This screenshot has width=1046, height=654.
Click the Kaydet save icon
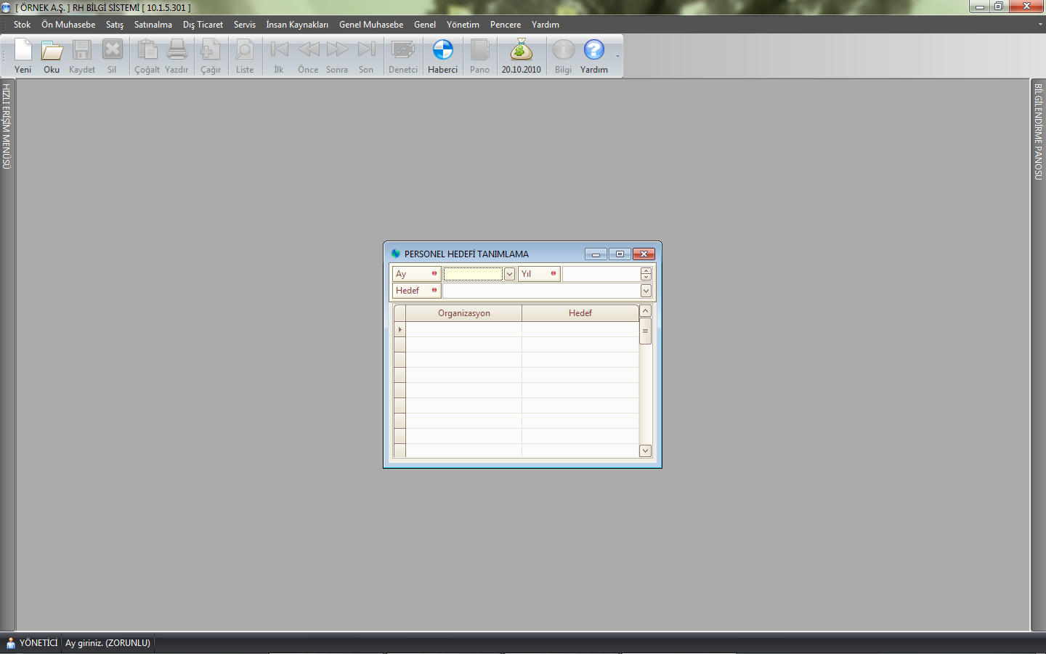pos(81,51)
